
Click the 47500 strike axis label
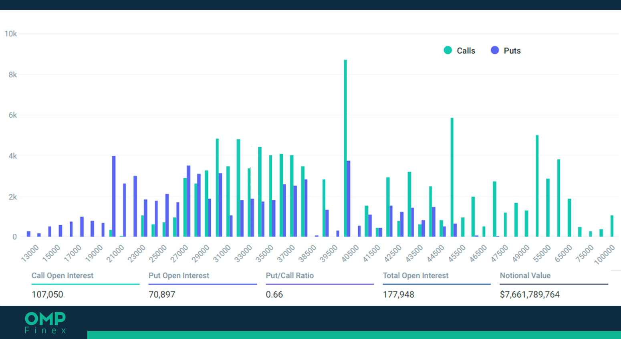(x=500, y=253)
